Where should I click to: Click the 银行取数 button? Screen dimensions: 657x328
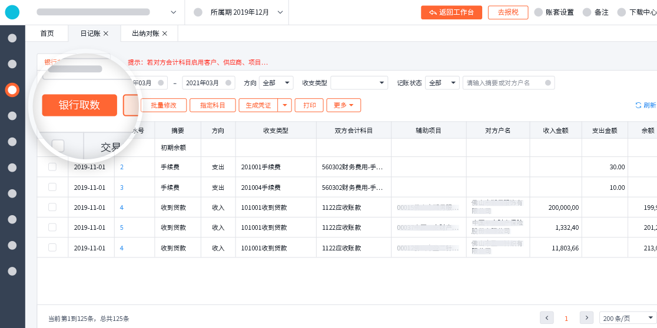tap(79, 105)
